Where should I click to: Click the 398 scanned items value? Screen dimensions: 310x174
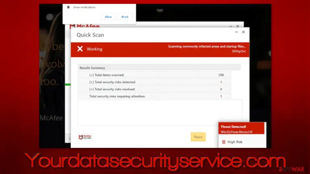(x=221, y=75)
